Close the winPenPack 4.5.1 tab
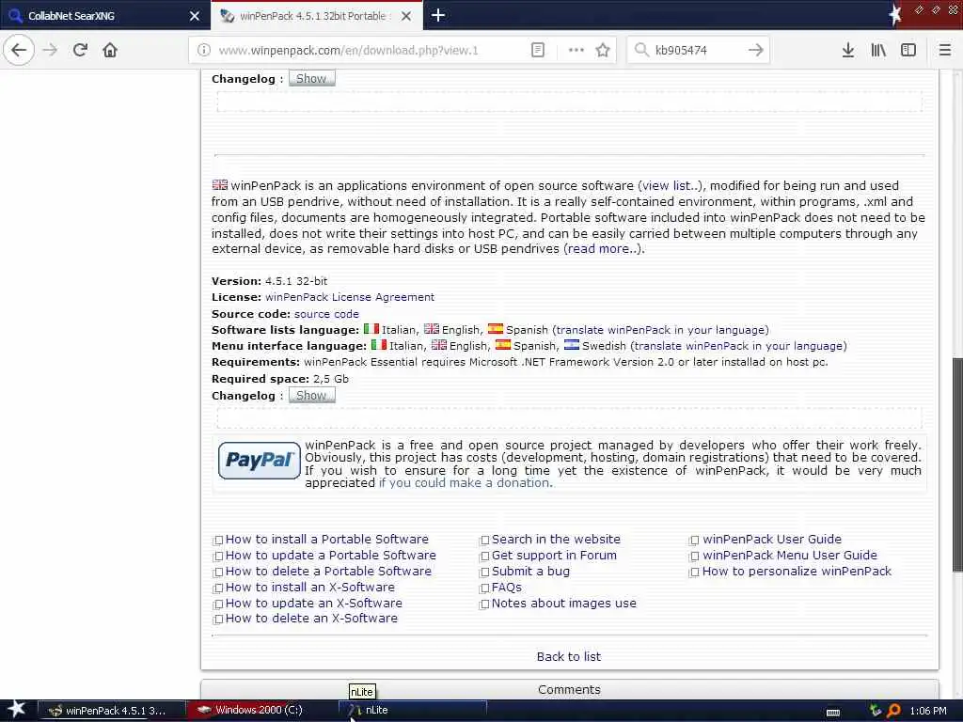 pyautogui.click(x=406, y=16)
